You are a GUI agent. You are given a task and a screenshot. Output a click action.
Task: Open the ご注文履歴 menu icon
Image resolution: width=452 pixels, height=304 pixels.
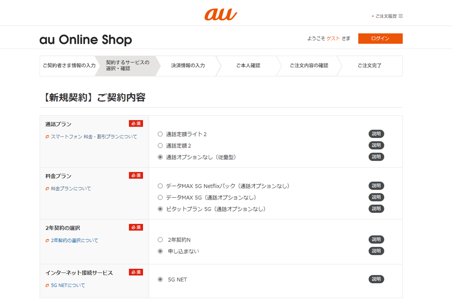pos(401,16)
